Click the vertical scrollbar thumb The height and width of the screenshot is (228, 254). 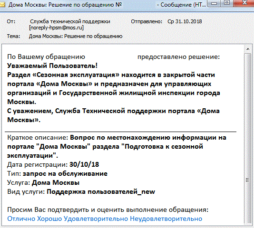pos(248,139)
